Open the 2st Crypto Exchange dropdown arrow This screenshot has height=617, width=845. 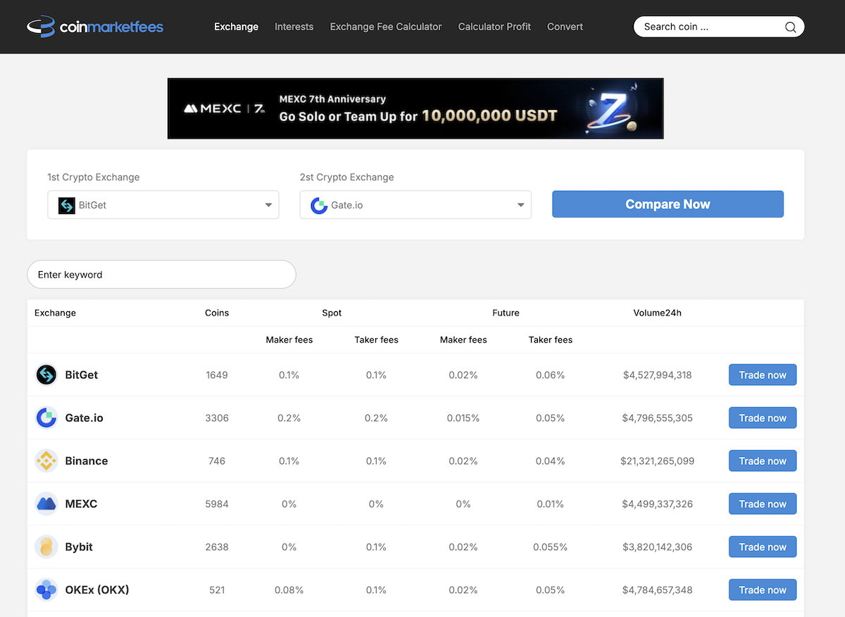tap(521, 205)
